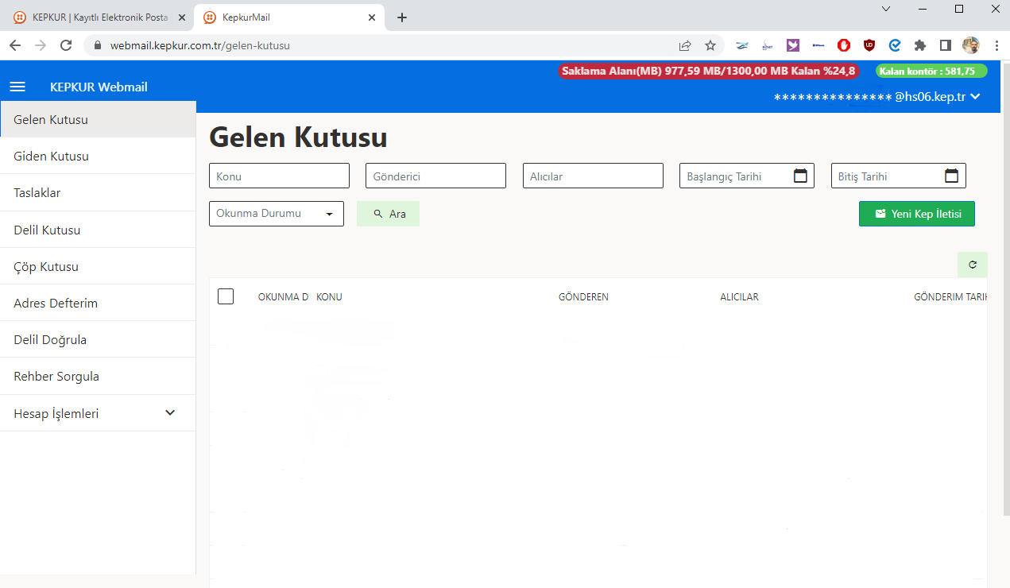Open the hamburger navigation menu
The height and width of the screenshot is (588, 1010).
17,87
